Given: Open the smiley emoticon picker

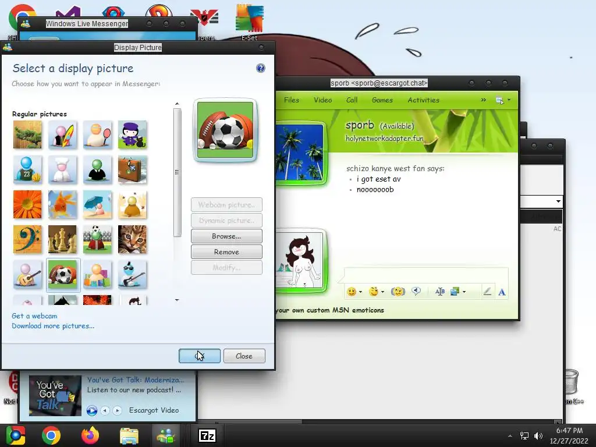Looking at the screenshot, I should (x=352, y=292).
